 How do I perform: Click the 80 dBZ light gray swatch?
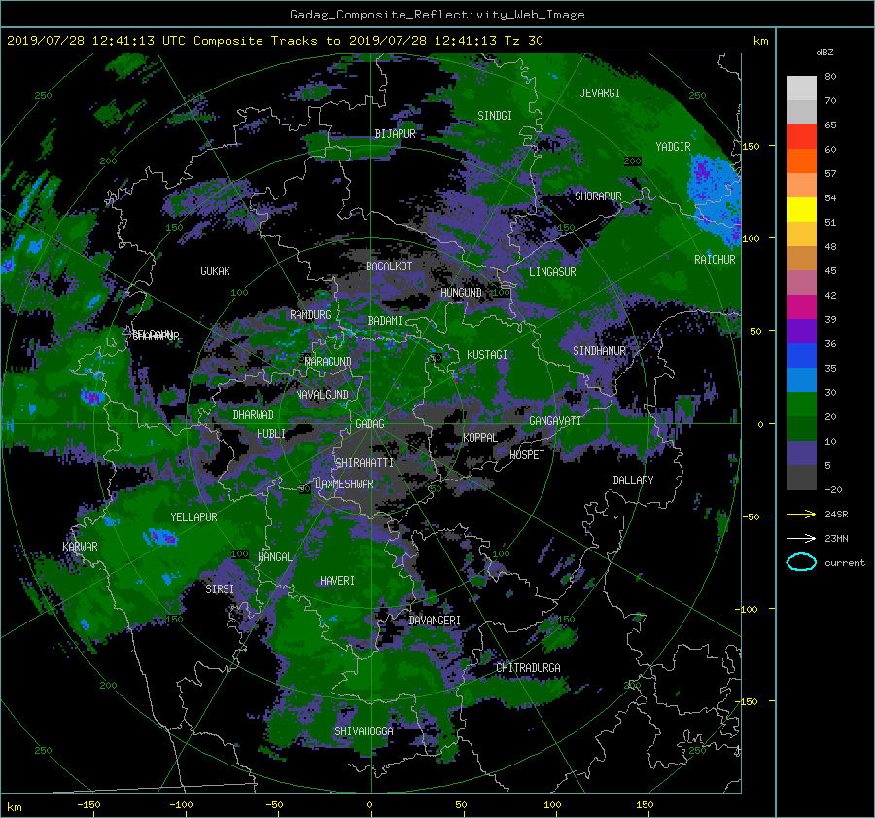coord(801,88)
